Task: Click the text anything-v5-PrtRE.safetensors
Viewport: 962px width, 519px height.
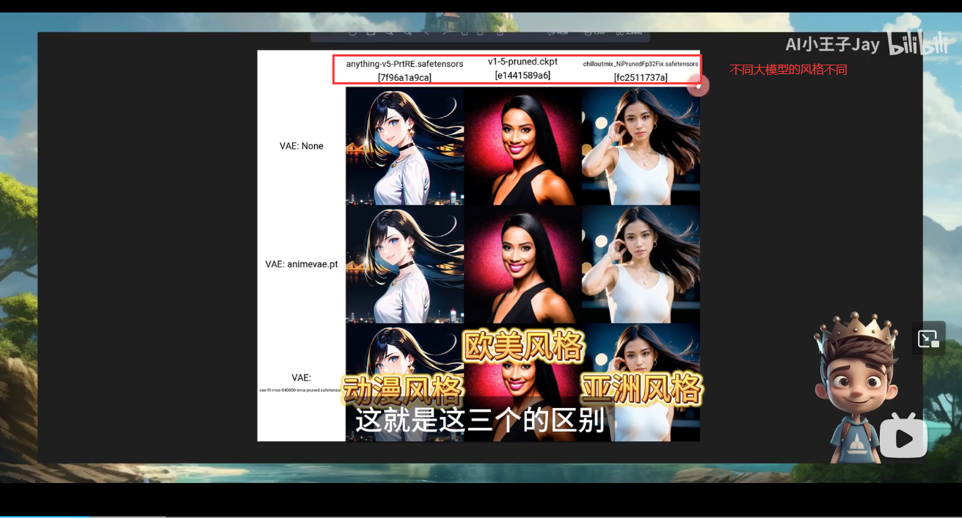Action: click(x=404, y=64)
